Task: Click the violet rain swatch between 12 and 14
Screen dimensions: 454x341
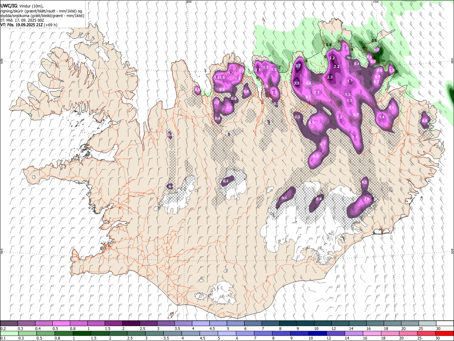Action: click(336, 333)
